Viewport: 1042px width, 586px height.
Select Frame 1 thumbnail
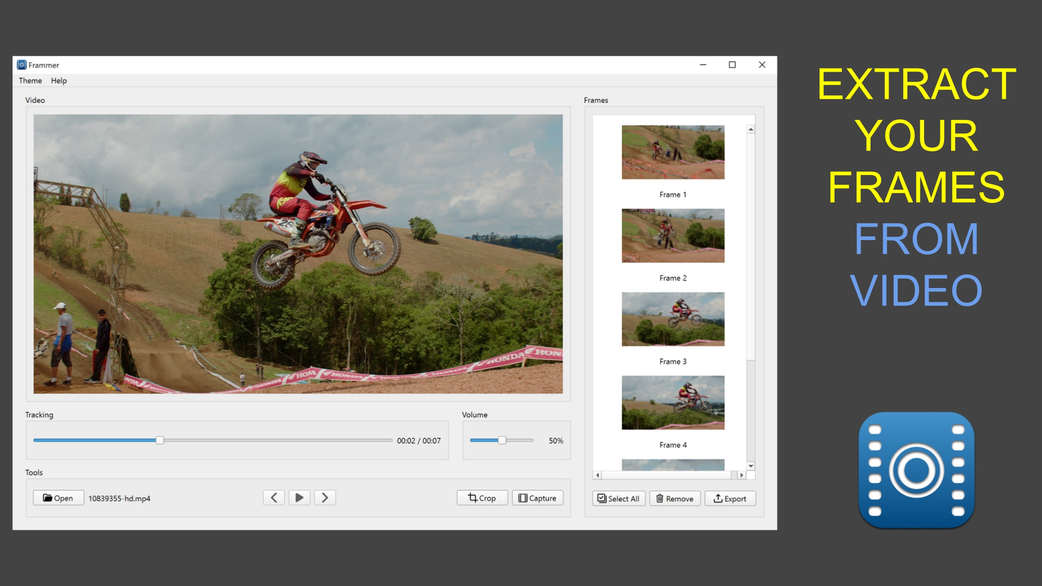[x=673, y=152]
